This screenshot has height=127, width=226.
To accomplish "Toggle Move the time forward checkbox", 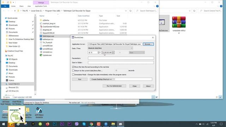I will pos(73,67).
